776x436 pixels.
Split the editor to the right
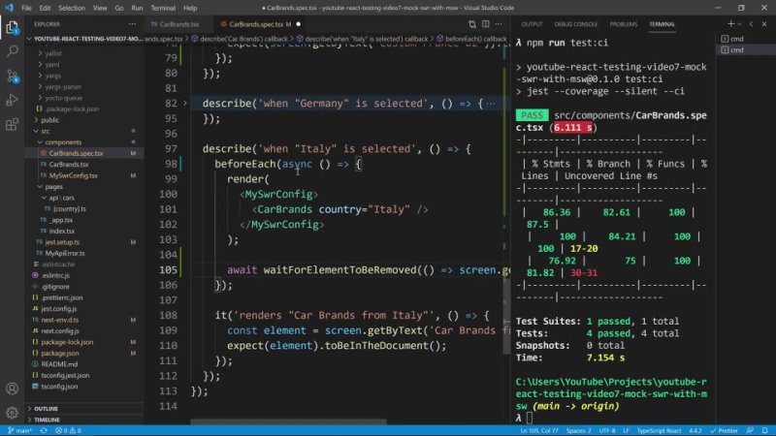(x=486, y=23)
